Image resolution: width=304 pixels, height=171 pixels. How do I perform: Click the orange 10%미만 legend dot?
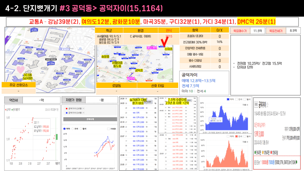pos(263,153)
